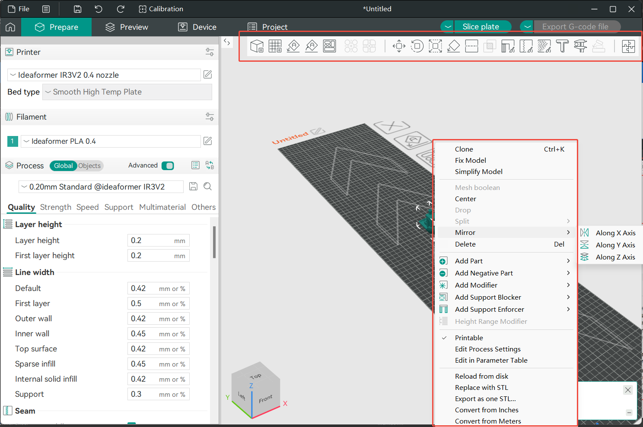Click the compare presets icon
This screenshot has width=643, height=427.
210,165
